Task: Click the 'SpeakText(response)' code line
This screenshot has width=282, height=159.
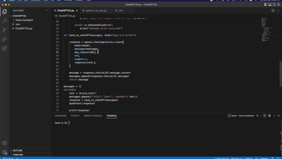Action: click(82, 103)
